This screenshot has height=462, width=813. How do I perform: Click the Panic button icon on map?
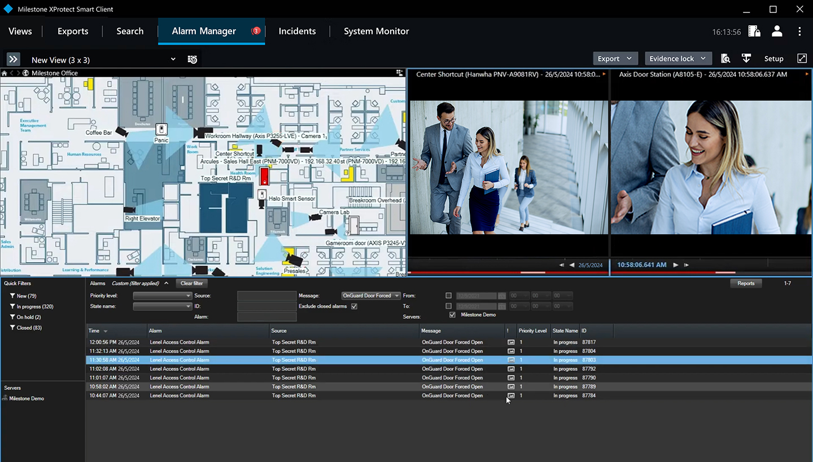point(162,129)
